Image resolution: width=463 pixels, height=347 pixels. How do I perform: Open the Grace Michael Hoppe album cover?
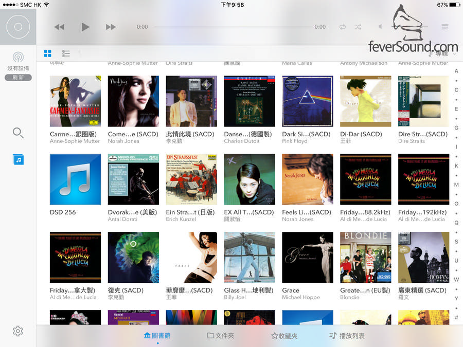(x=308, y=258)
